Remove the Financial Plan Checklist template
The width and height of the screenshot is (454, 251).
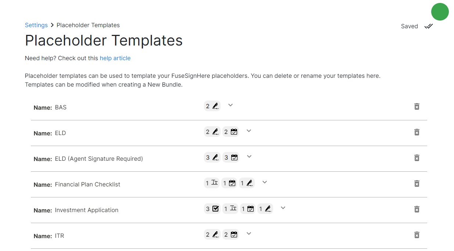pyautogui.click(x=417, y=183)
